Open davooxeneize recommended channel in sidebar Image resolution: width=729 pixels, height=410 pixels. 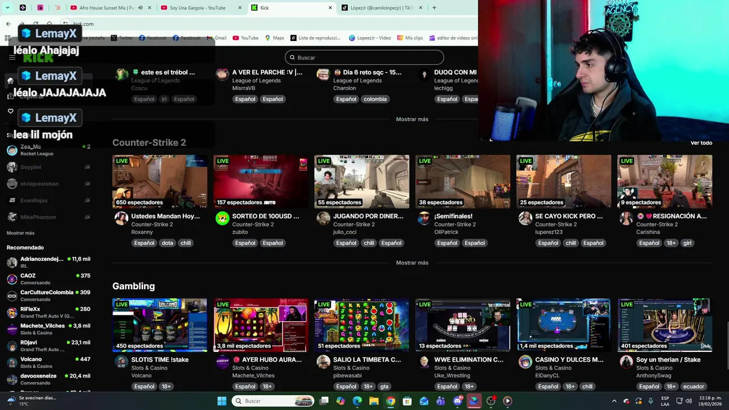click(x=48, y=379)
